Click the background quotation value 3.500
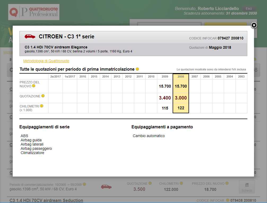This screenshot has width=267, height=203. tap(139, 189)
